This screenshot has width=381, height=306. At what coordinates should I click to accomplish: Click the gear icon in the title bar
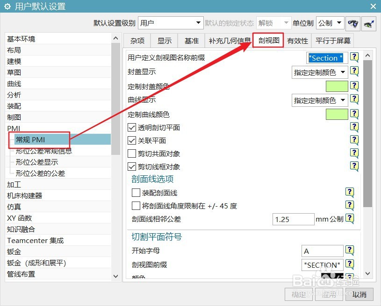[7, 7]
